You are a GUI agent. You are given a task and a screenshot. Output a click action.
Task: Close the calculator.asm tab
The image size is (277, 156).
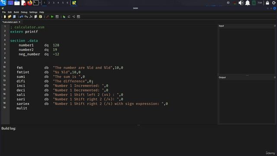pos(19,22)
